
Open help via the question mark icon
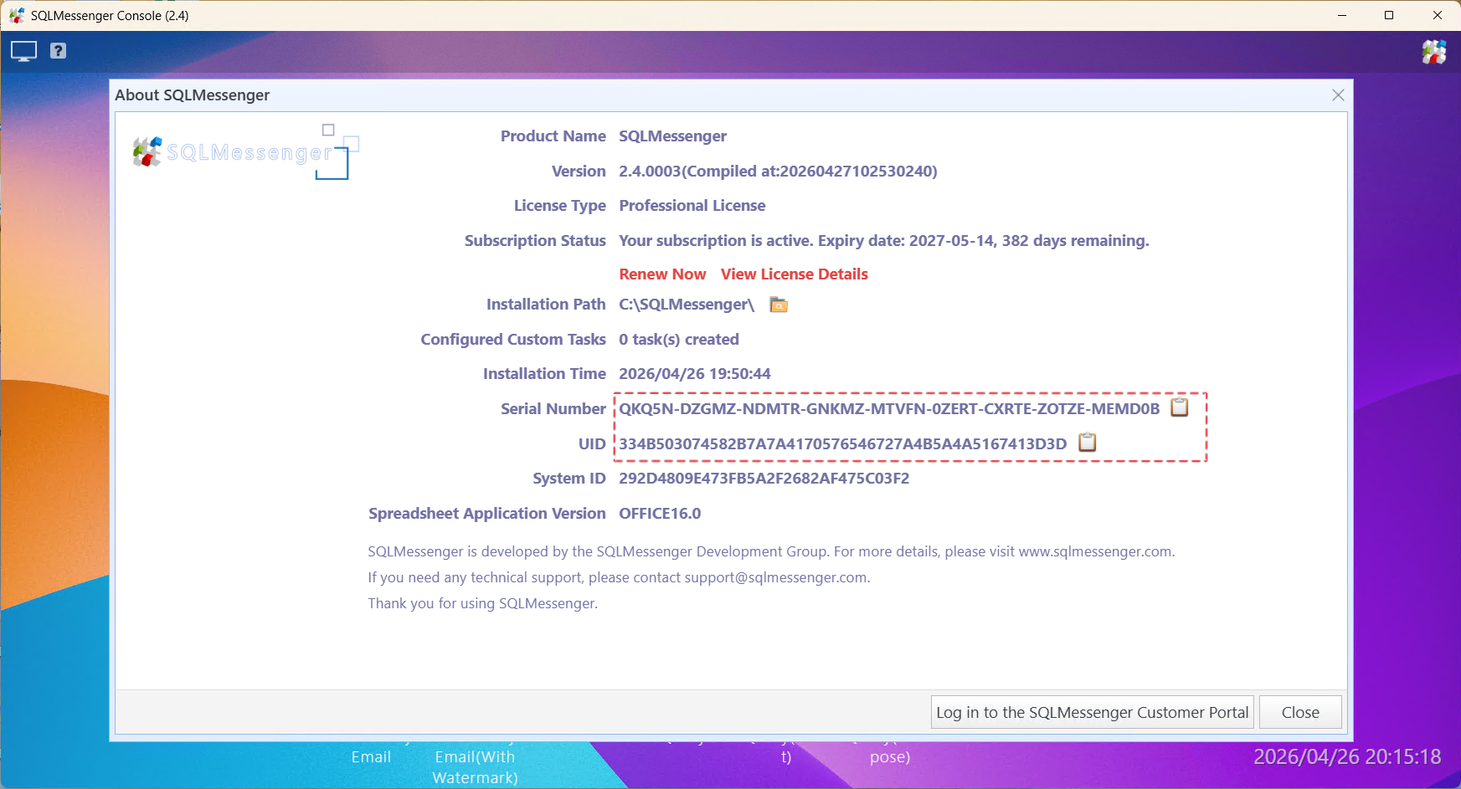click(57, 51)
